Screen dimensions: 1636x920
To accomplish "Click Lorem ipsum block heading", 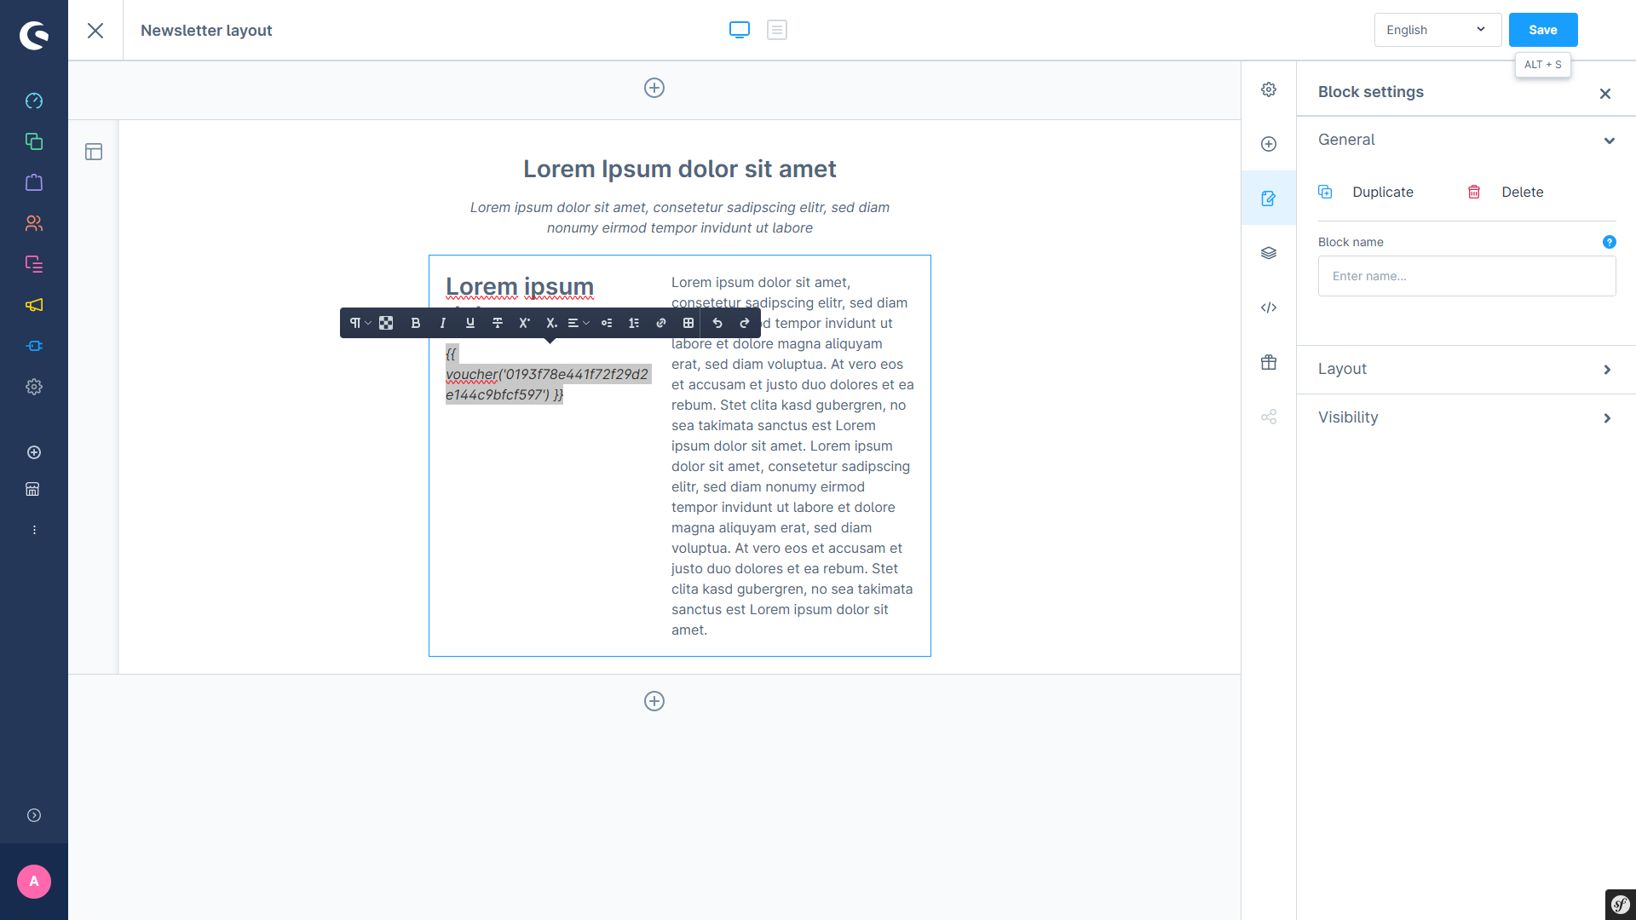I will point(520,287).
